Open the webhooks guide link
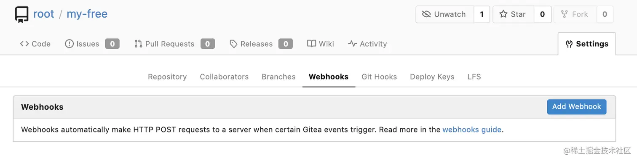This screenshot has width=637, height=161. point(472,129)
